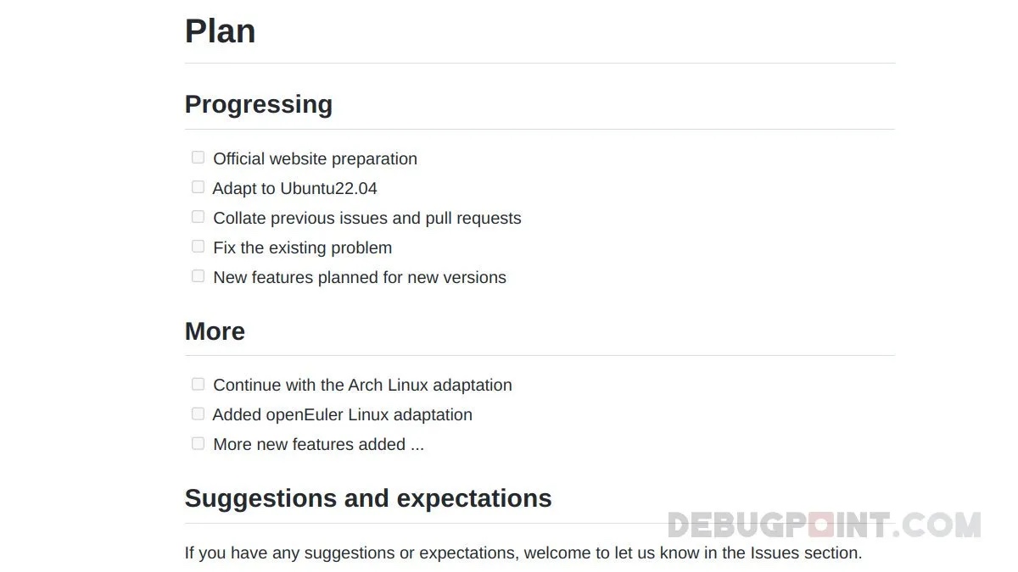Viewport: 1018px width, 572px height.
Task: Toggle the New features planned checkbox
Action: click(198, 276)
